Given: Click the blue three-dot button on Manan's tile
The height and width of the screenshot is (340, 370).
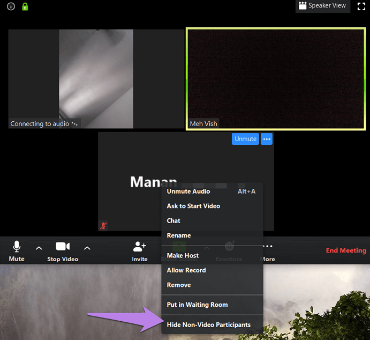Looking at the screenshot, I should [267, 139].
